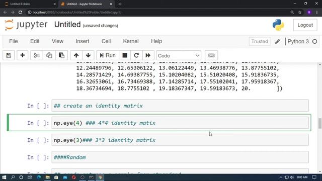Move selected cell down arrow
Image resolution: width=322 pixels, height=181 pixels.
pyautogui.click(x=89, y=55)
